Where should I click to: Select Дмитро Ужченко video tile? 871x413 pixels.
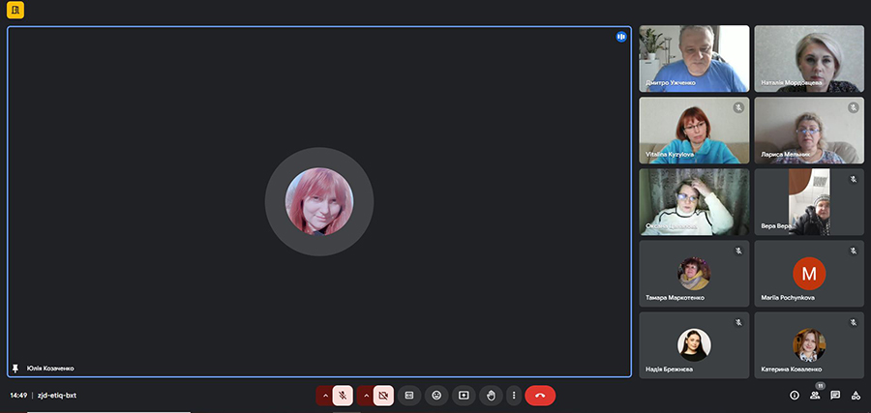pyautogui.click(x=694, y=58)
